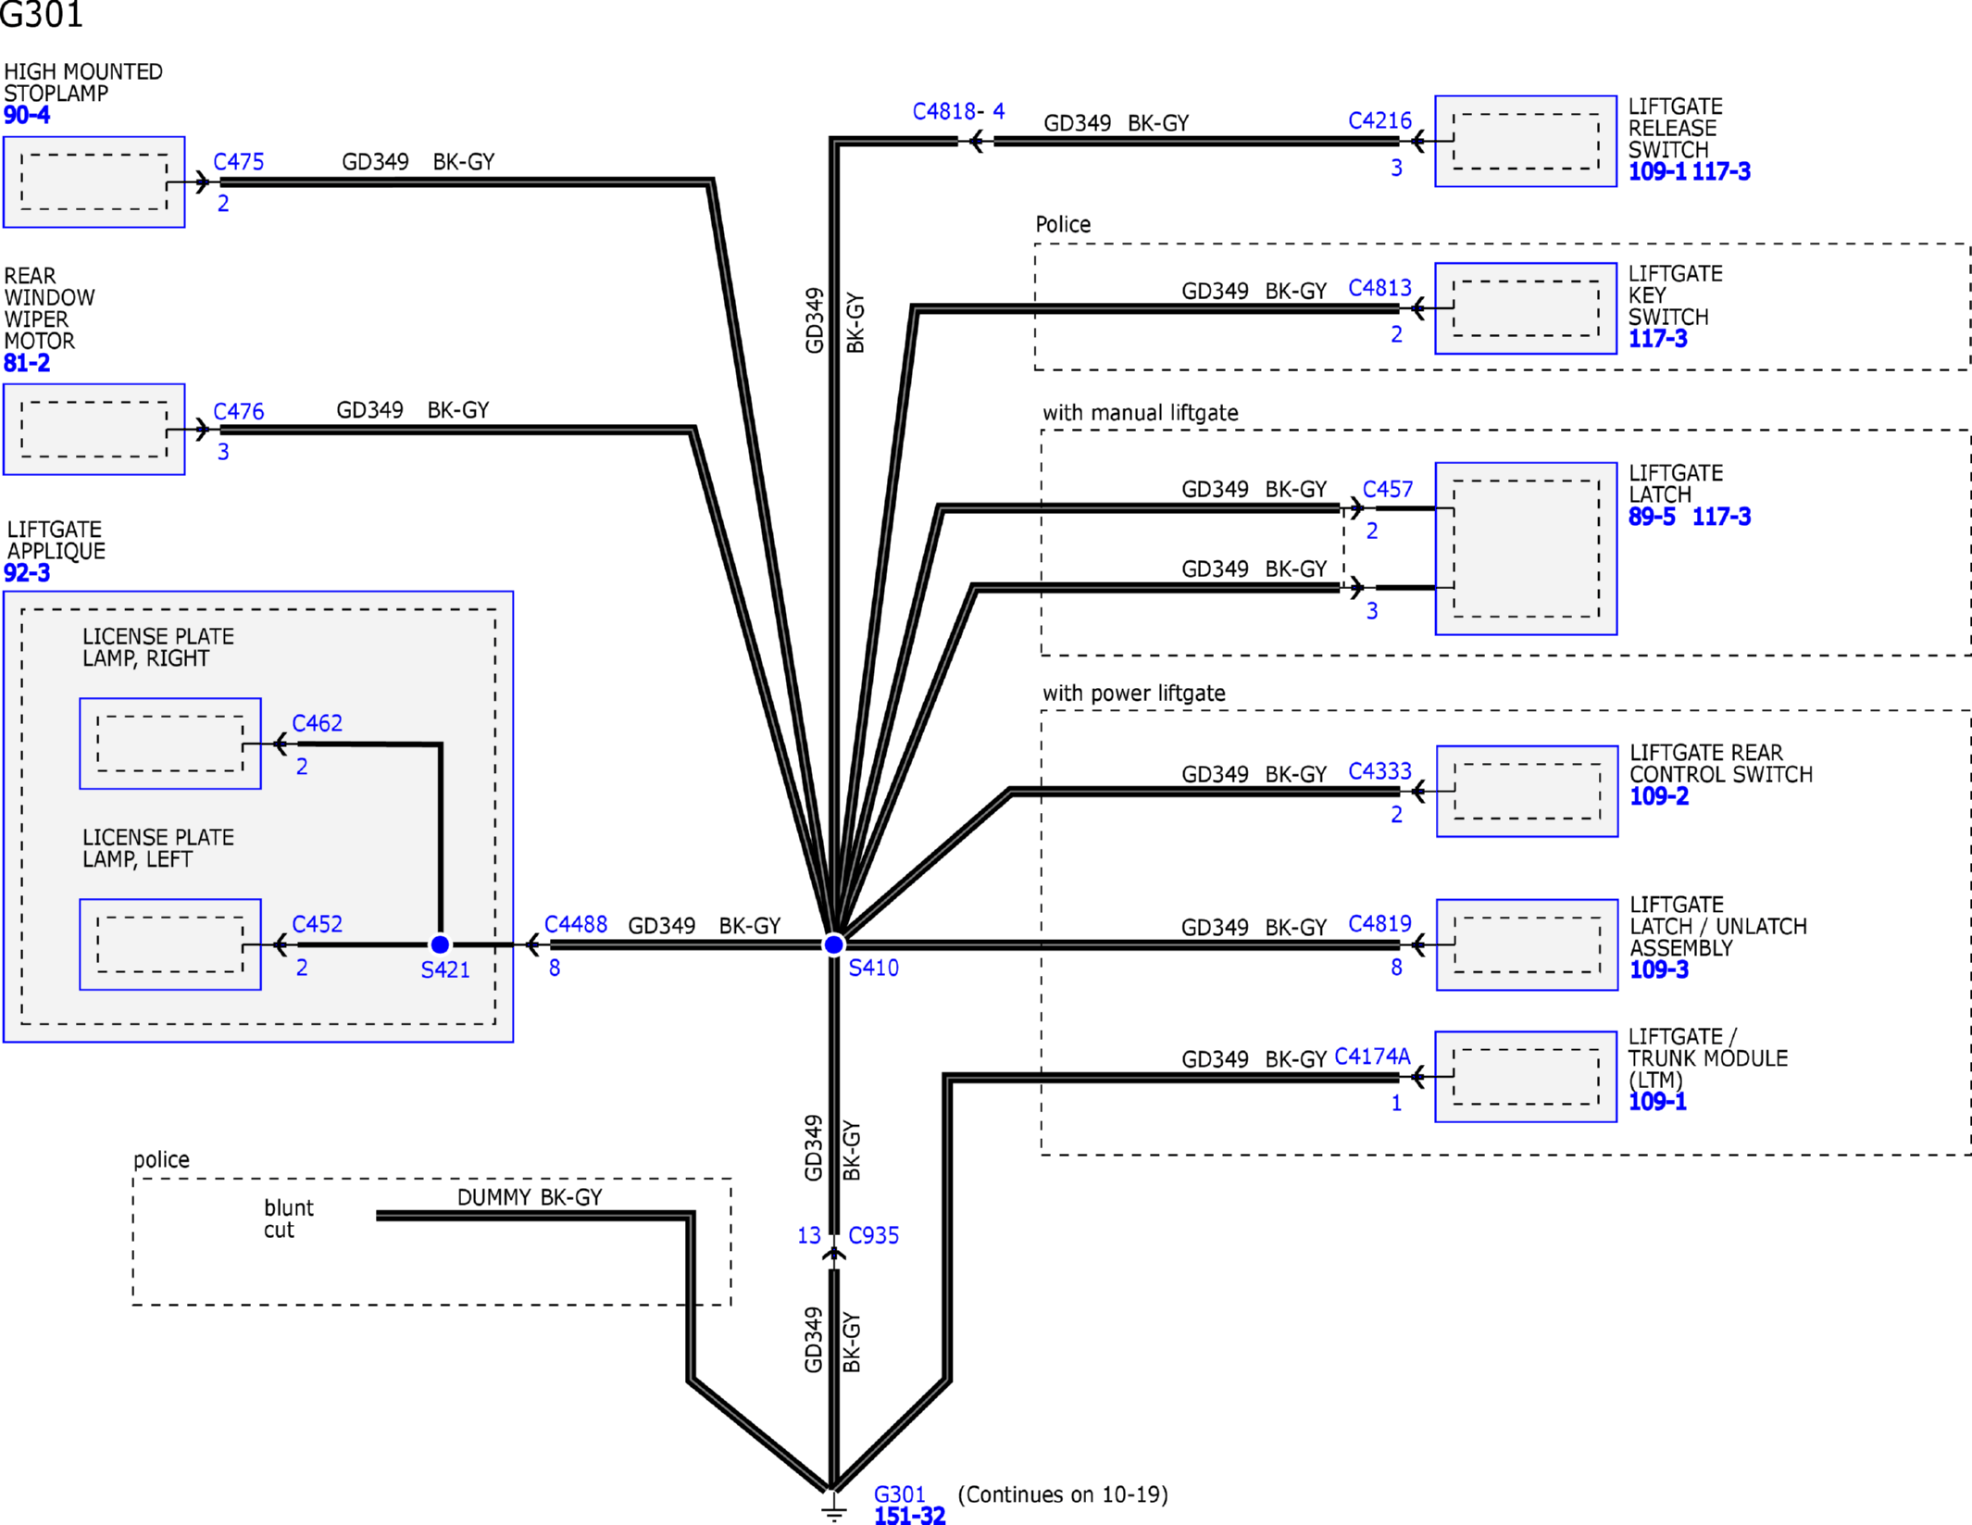Click connector label C4174A
Image resolution: width=1972 pixels, height=1525 pixels.
pos(1371,1056)
